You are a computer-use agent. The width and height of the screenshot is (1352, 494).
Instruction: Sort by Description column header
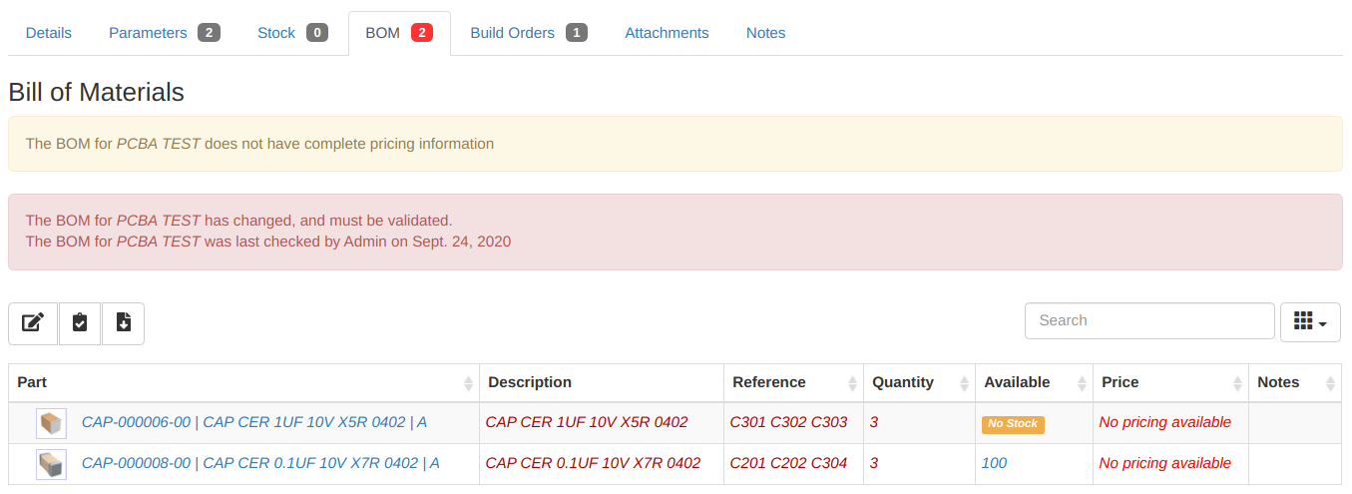point(530,382)
